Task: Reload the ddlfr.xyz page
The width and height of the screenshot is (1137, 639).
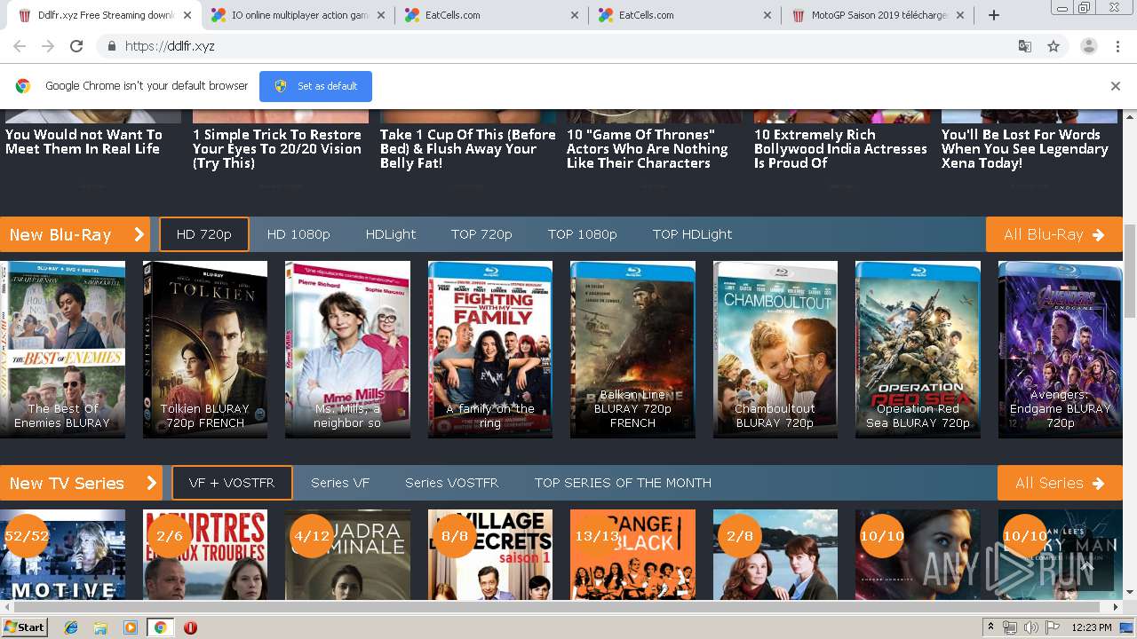Action: click(x=76, y=46)
